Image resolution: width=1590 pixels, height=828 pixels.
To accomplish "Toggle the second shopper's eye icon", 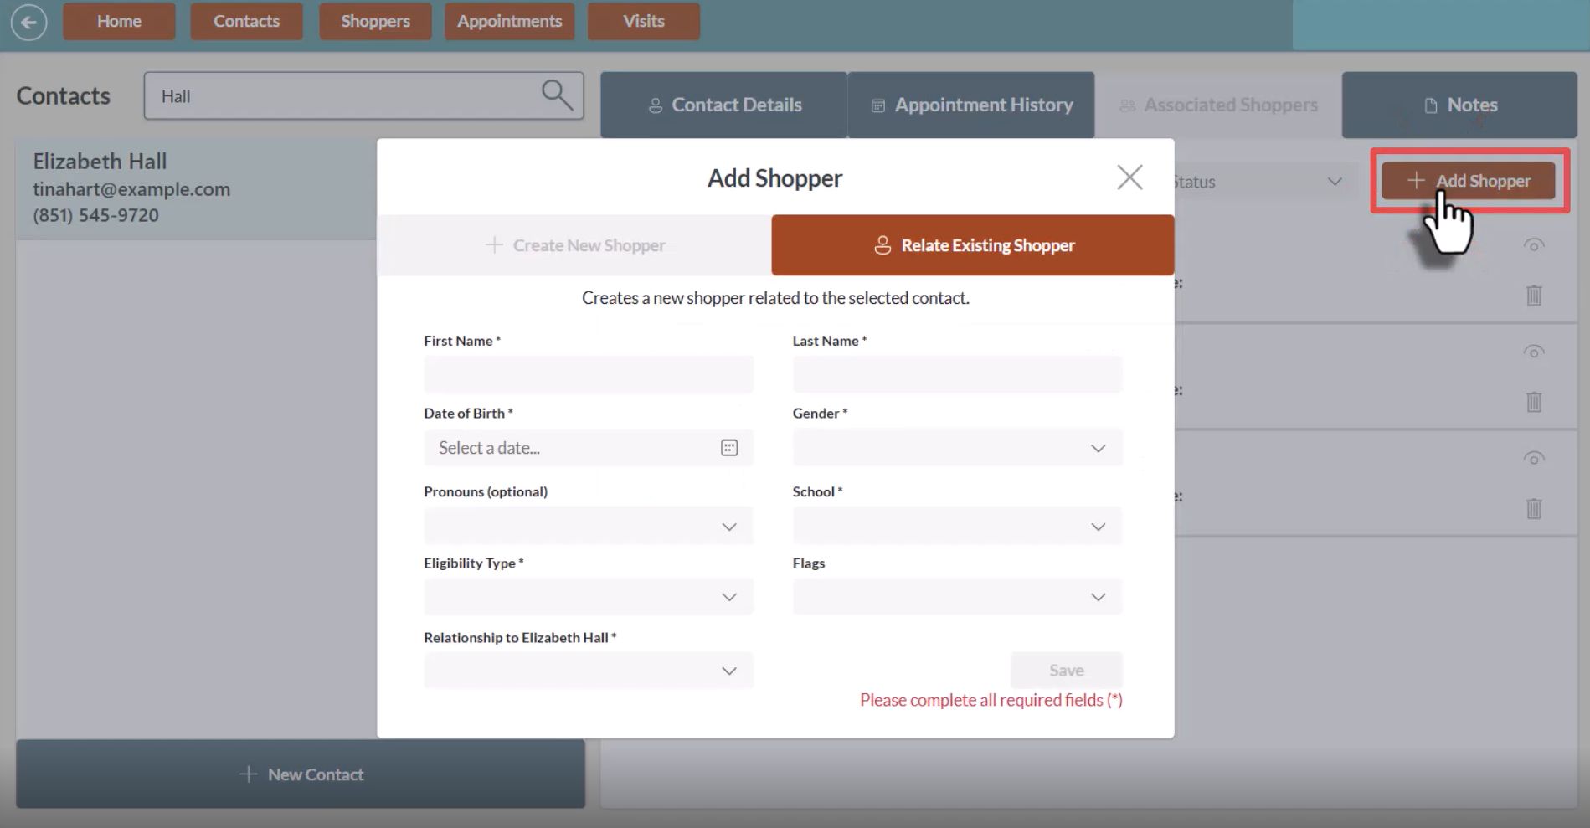I will click(x=1534, y=352).
